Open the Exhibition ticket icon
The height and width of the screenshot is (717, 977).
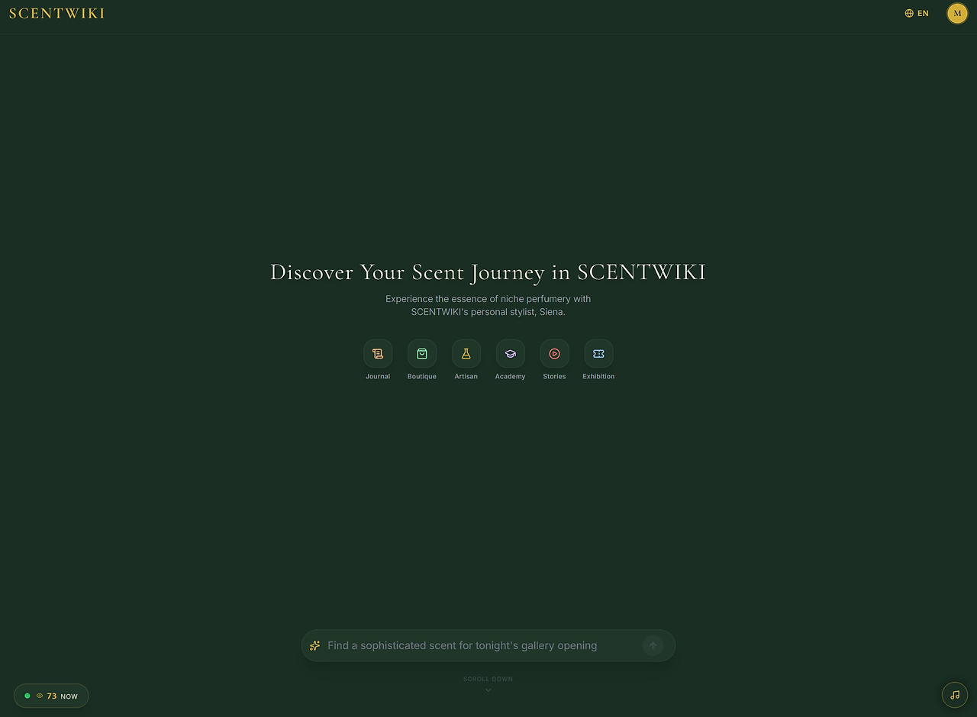coord(598,353)
